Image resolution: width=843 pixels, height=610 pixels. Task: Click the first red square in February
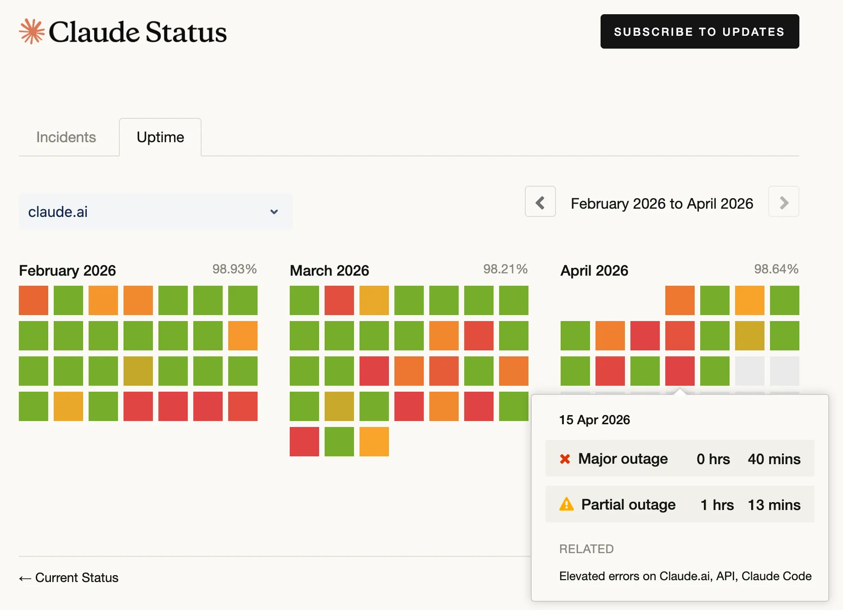tap(138, 406)
